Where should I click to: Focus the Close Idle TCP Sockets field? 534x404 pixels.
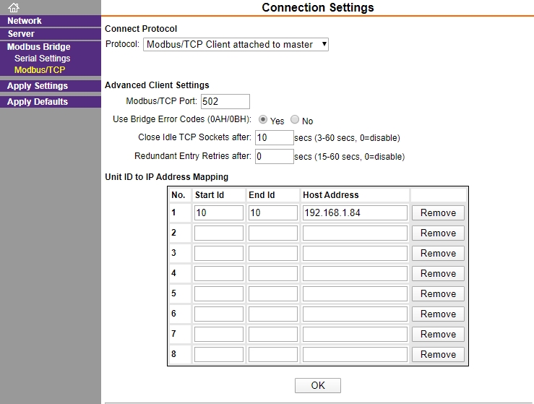[274, 137]
